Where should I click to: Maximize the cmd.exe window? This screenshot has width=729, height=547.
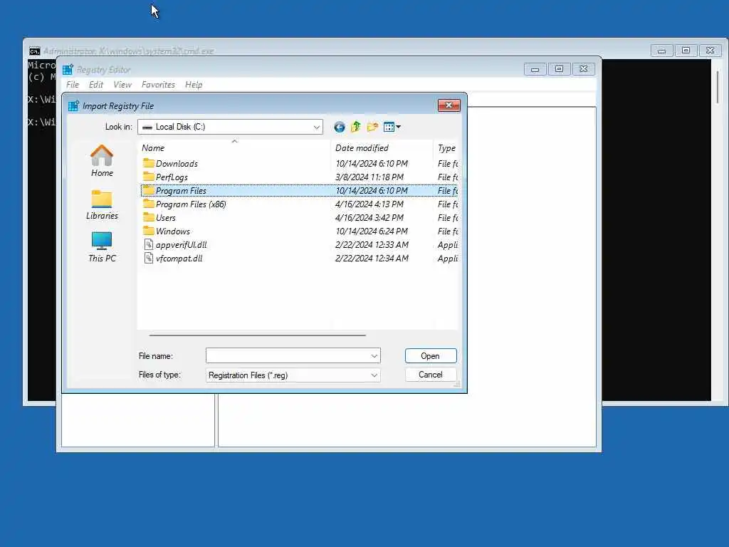(x=686, y=51)
